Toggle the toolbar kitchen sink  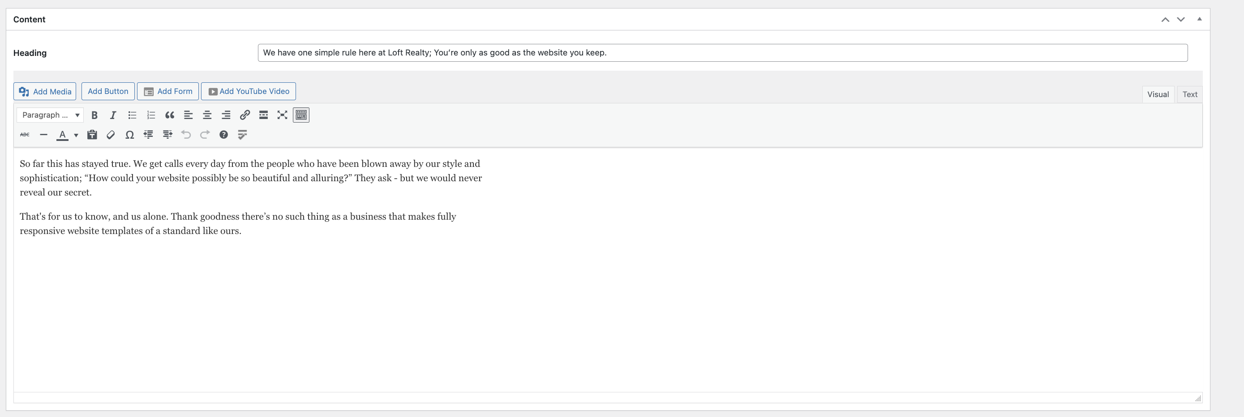301,115
